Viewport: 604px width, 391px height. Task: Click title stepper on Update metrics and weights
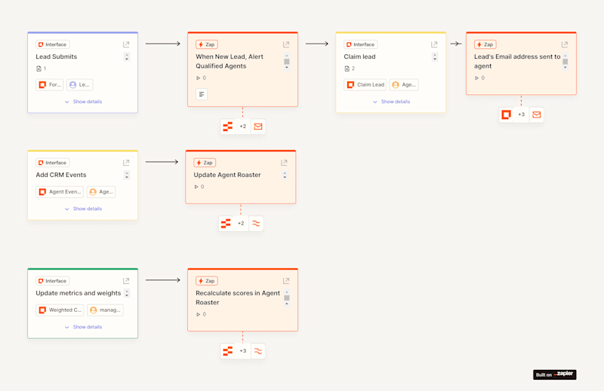pos(127,293)
